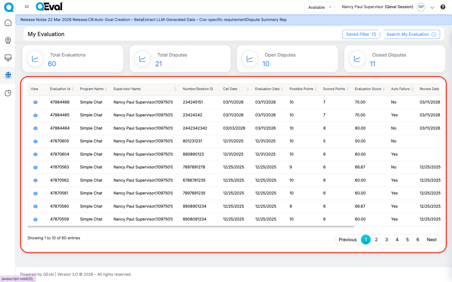Open the Available status dropdown

coord(319,7)
